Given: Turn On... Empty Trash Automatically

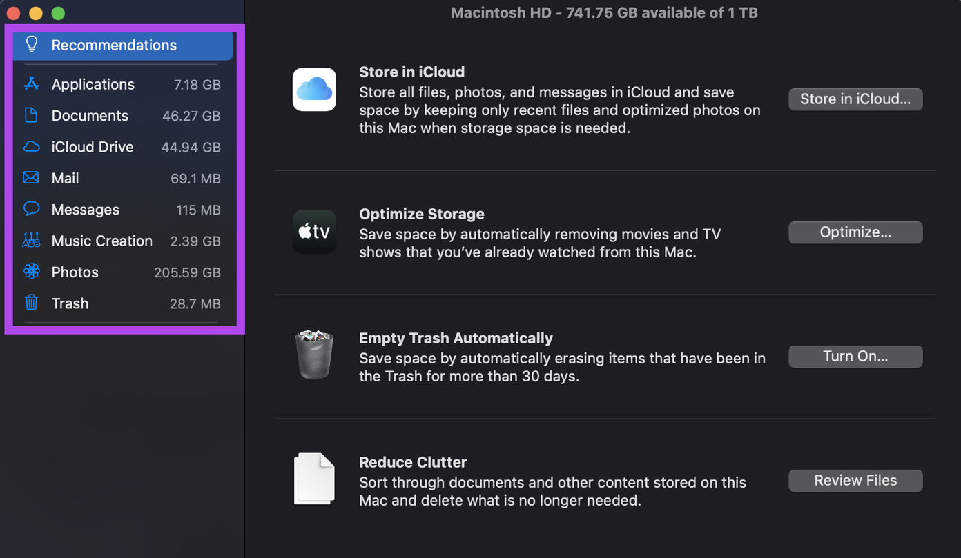Looking at the screenshot, I should coord(855,357).
